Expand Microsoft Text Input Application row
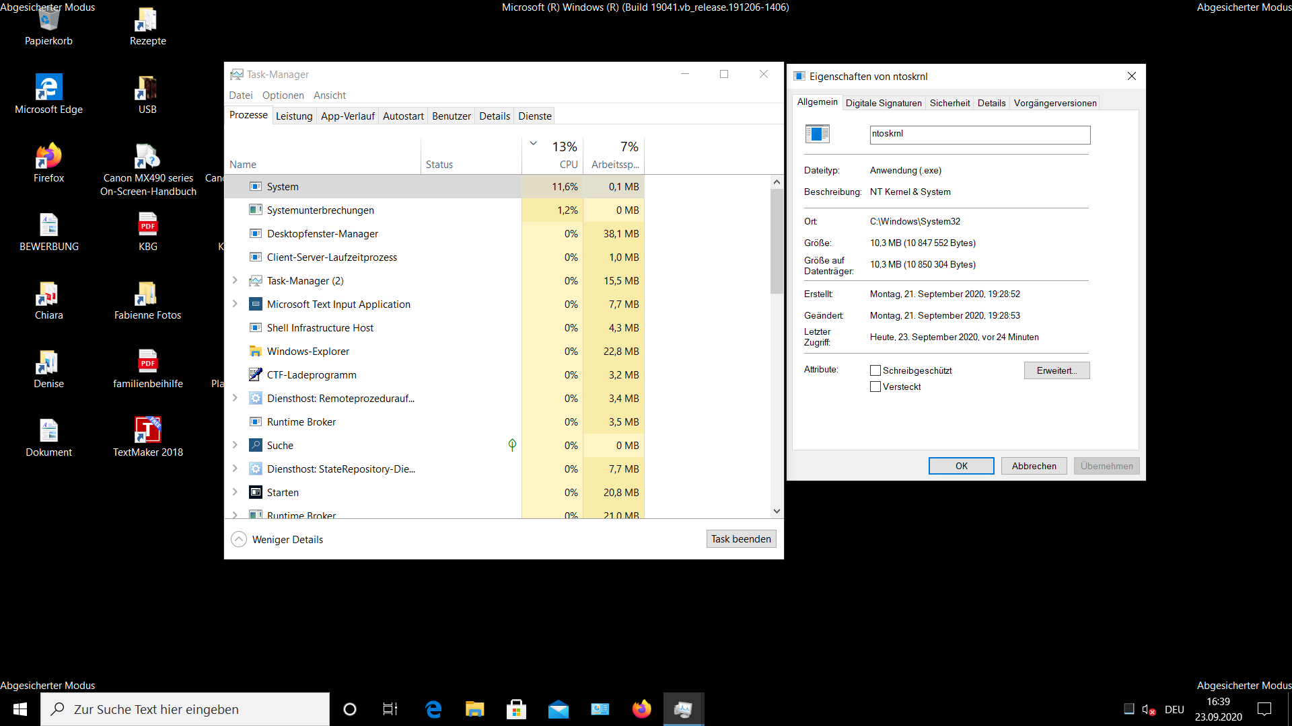Image resolution: width=1292 pixels, height=726 pixels. point(235,304)
